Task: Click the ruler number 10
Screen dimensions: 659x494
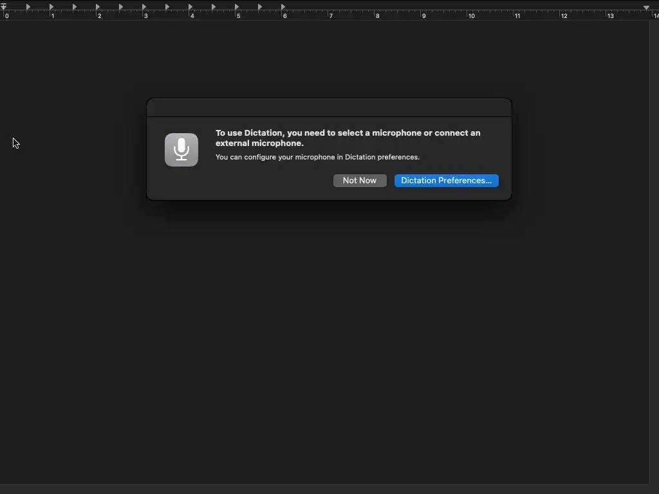Action: pyautogui.click(x=472, y=16)
